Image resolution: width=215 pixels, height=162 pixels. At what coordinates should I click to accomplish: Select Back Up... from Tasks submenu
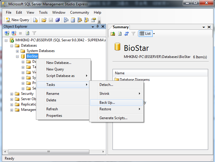(107, 103)
